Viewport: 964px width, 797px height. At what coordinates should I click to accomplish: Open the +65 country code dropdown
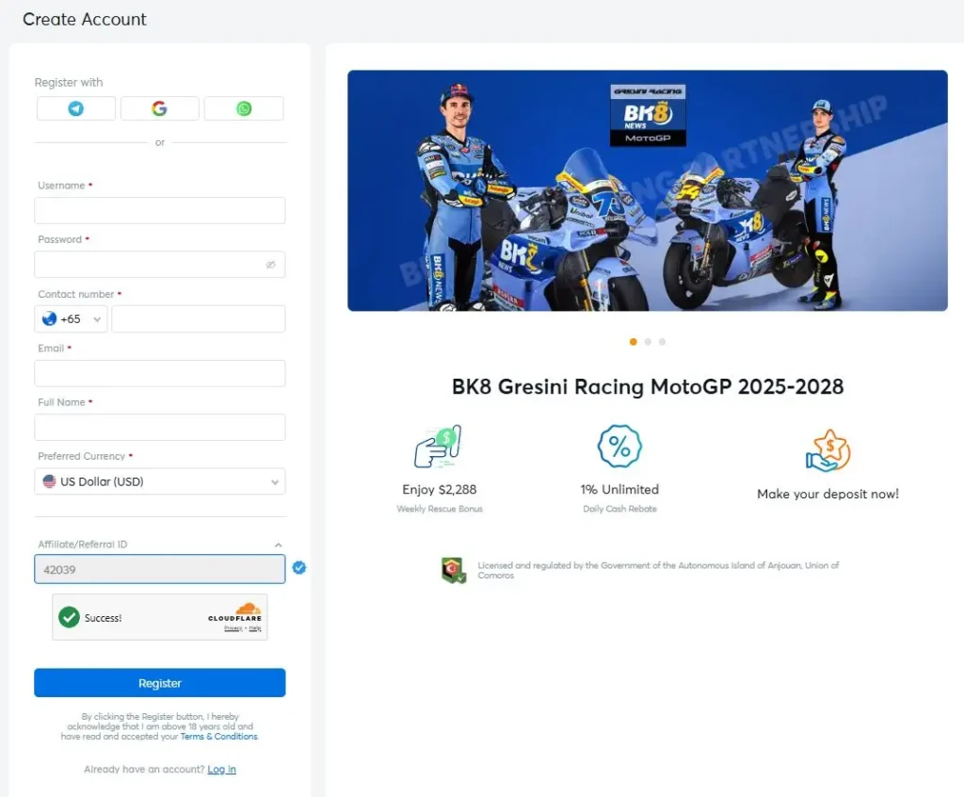tap(71, 318)
